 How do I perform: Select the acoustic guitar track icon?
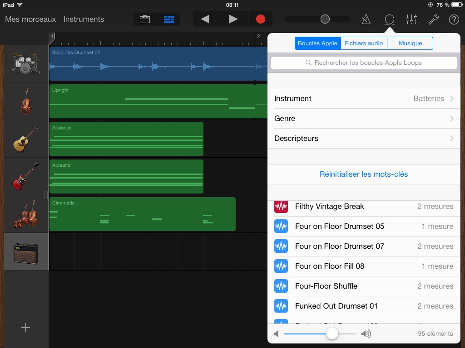(x=26, y=139)
